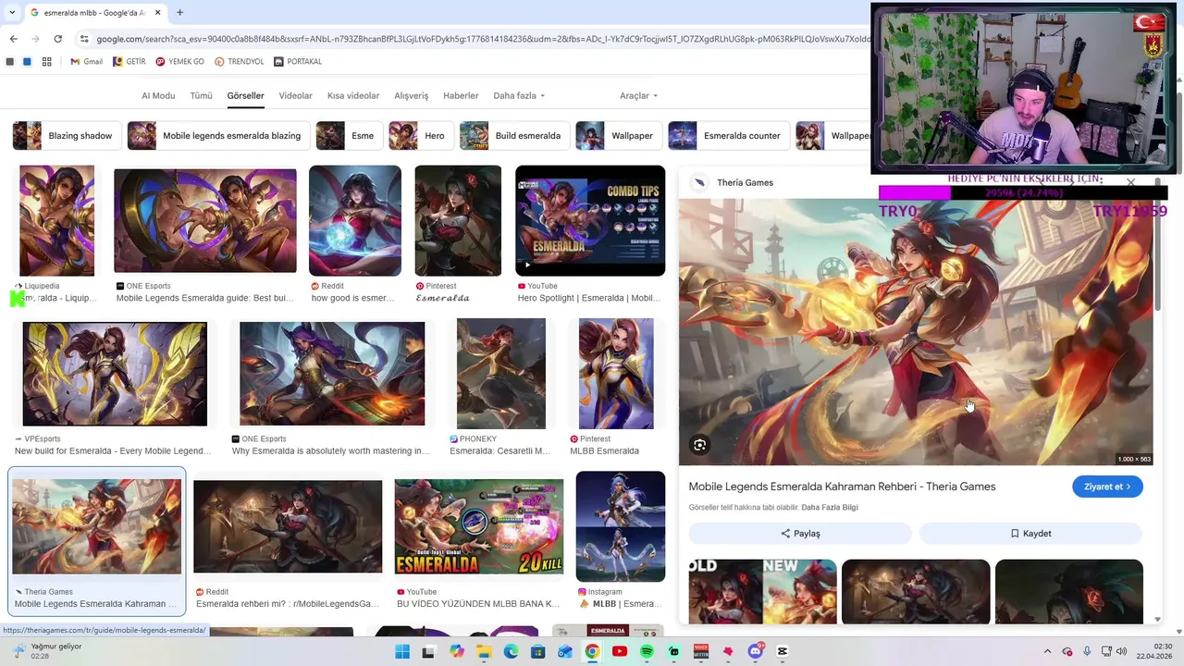Select the Hero filter chip
This screenshot has width=1184, height=666.
pos(420,135)
